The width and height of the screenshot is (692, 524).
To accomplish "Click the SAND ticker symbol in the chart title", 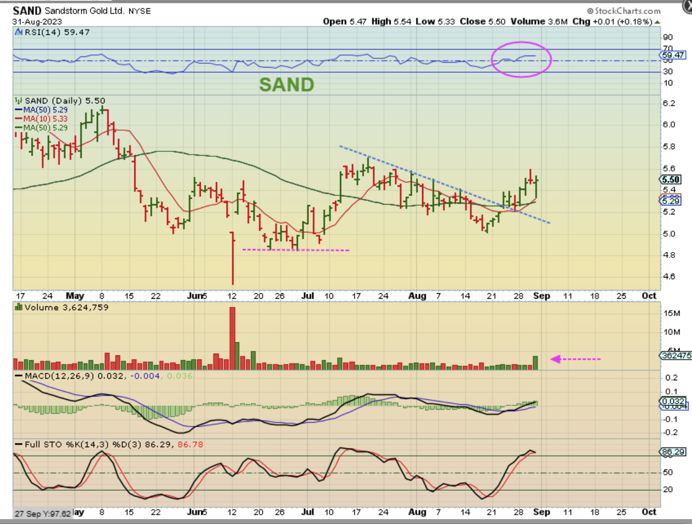I will (x=27, y=11).
